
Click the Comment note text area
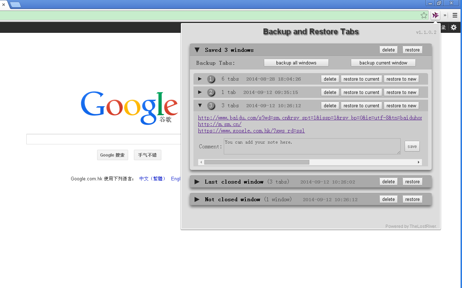click(312, 146)
